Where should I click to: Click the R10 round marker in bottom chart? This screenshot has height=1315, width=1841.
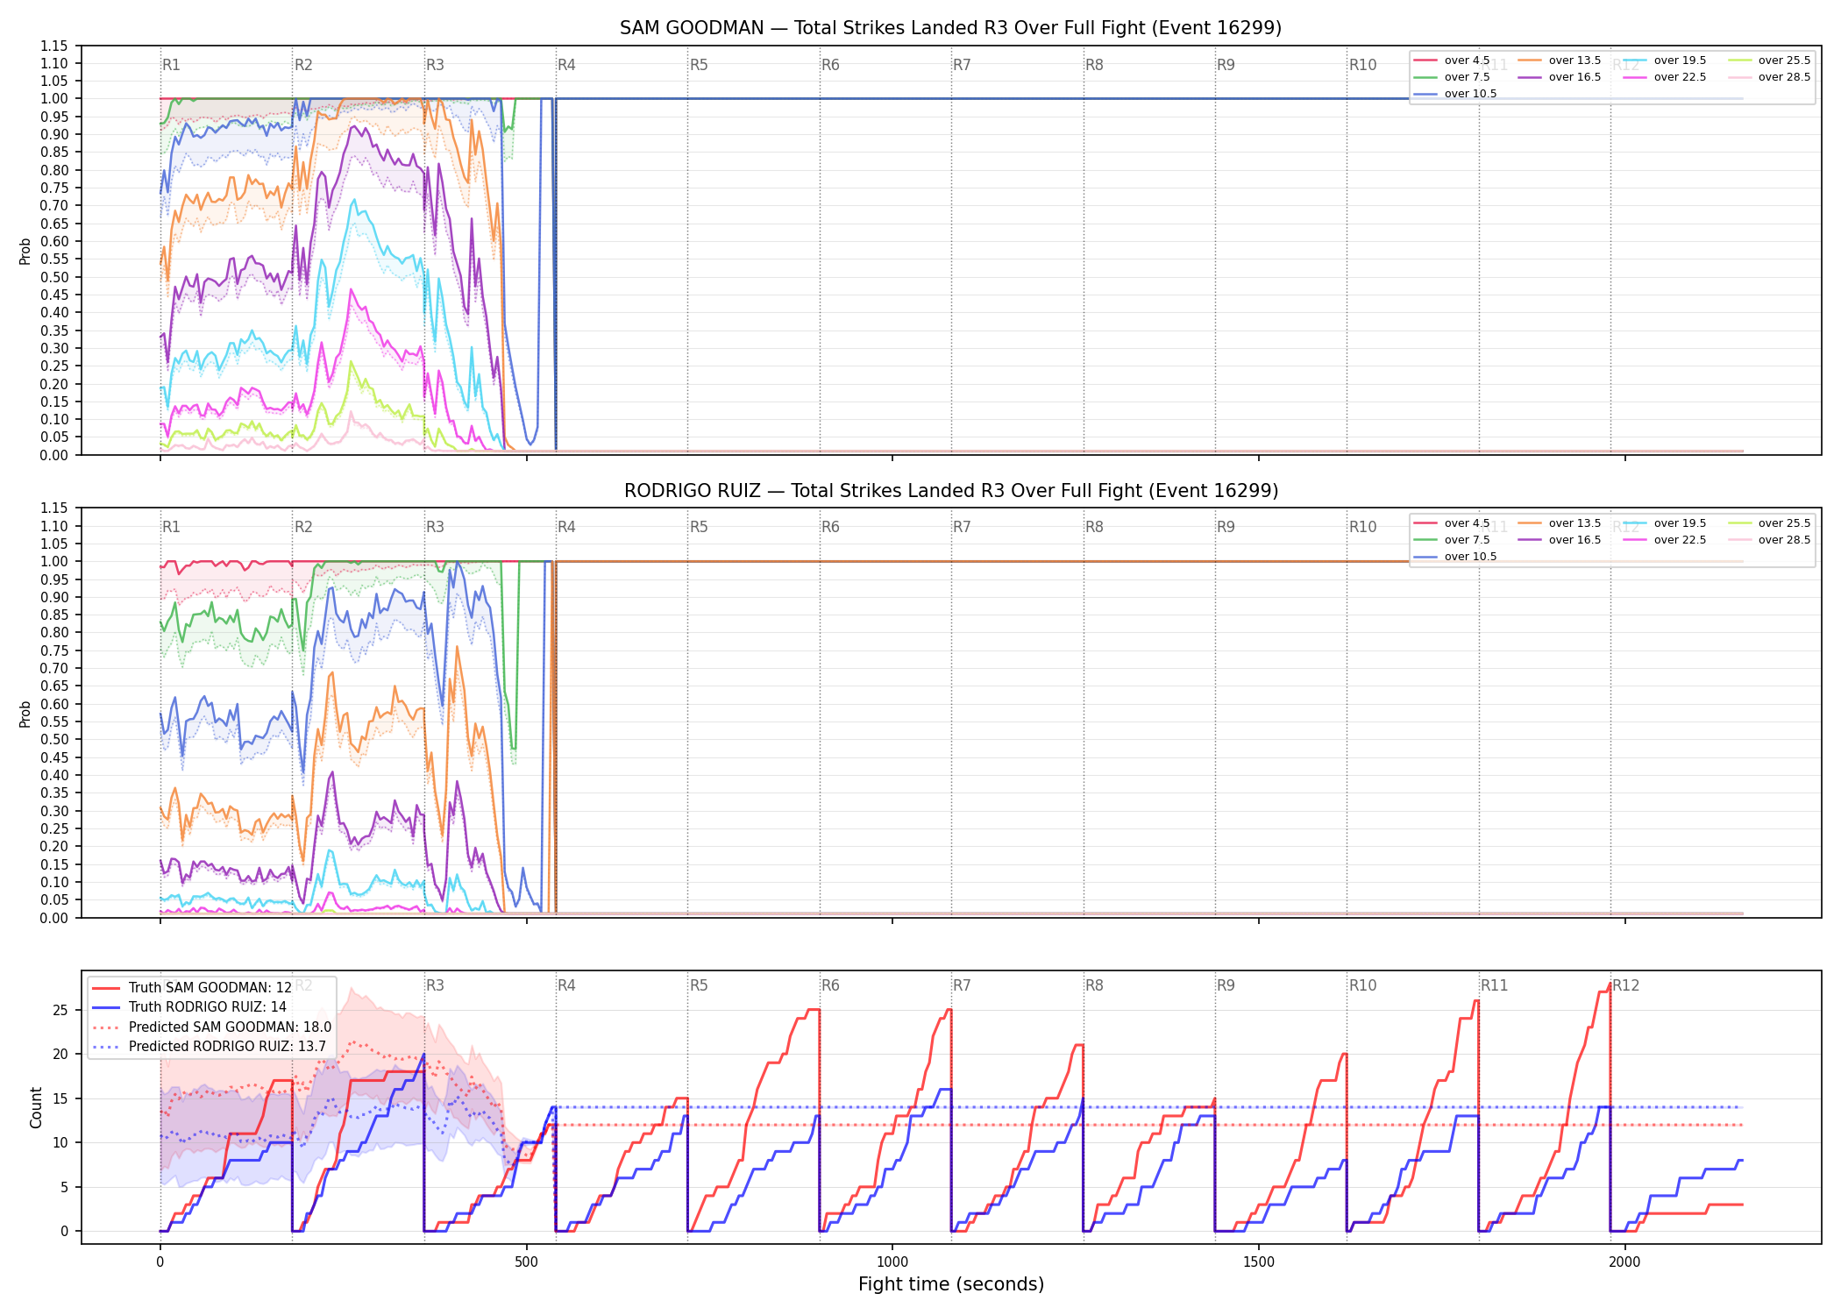pyautogui.click(x=1362, y=985)
